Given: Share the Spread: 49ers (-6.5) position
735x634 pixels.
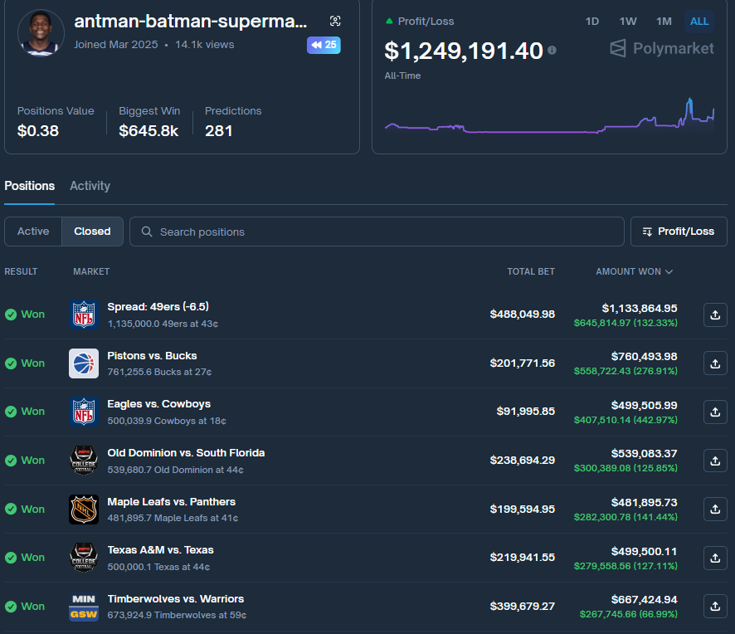Looking at the screenshot, I should [x=715, y=315].
